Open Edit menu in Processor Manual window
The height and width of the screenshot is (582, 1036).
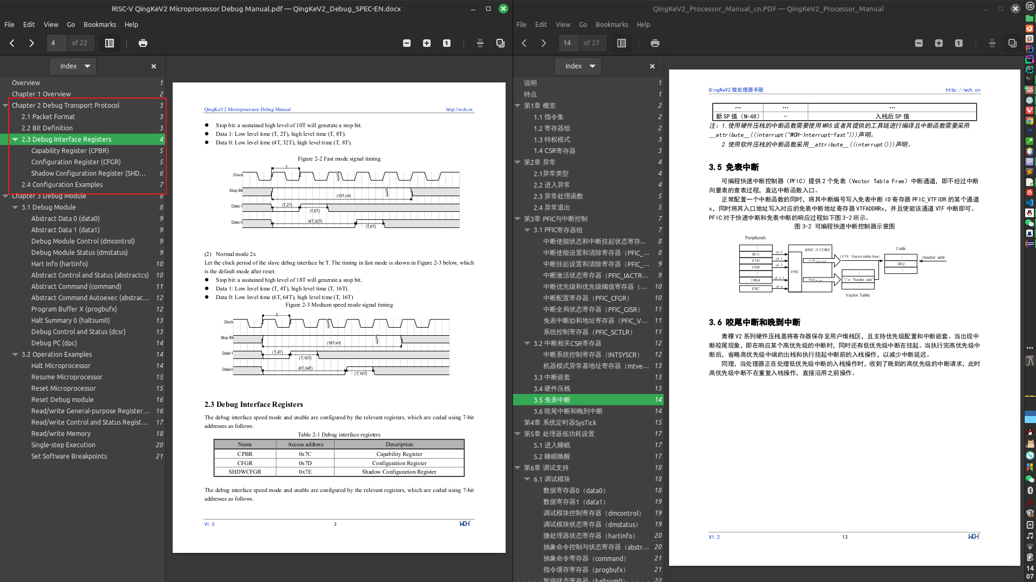[x=541, y=25]
